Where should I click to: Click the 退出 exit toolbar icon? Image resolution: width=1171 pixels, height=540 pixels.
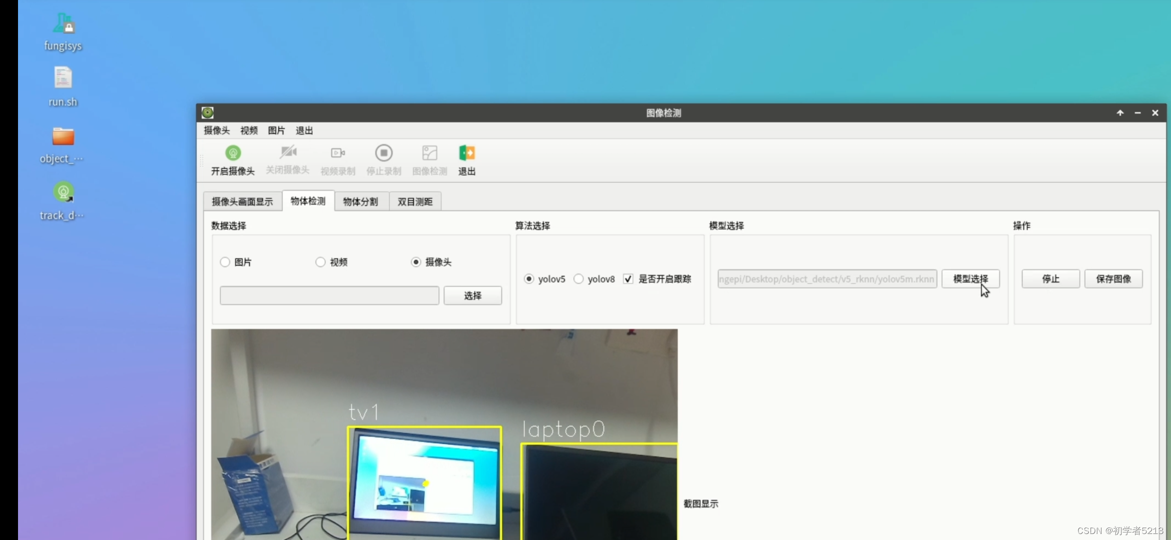466,153
